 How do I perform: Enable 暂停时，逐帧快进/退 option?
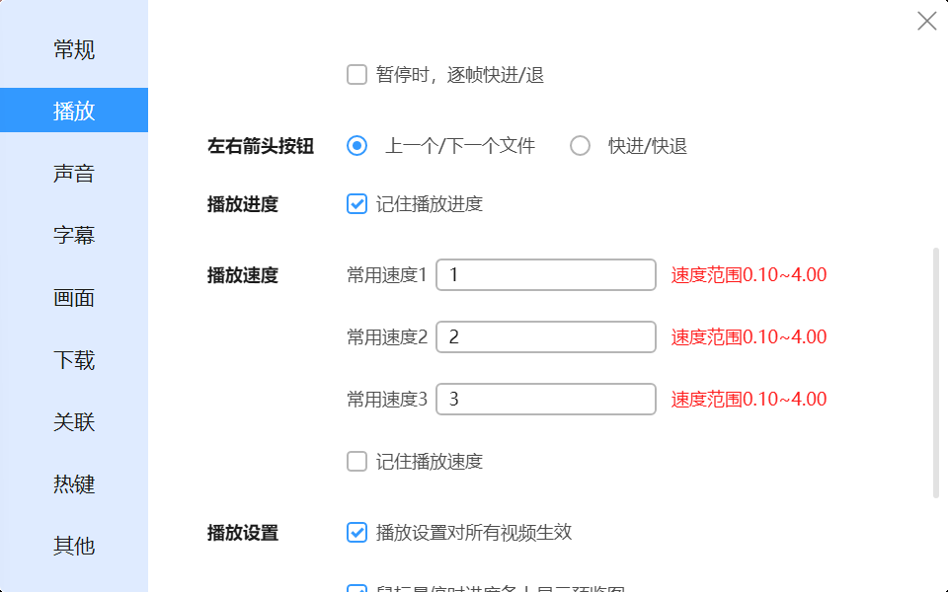(x=356, y=73)
